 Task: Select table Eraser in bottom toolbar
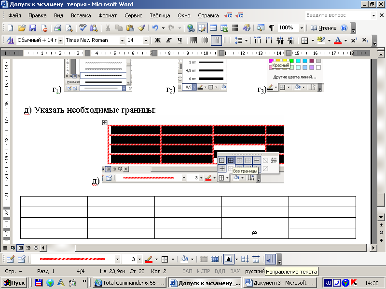pyautogui.click(x=22, y=259)
